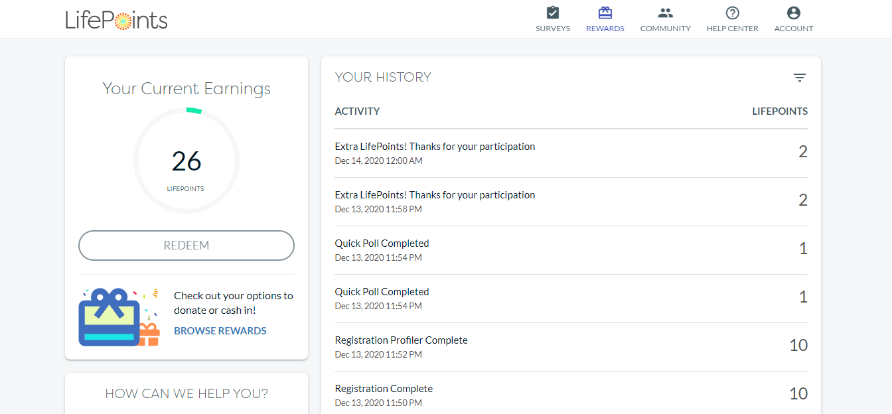Click the ACTIVITY column header
The image size is (892, 414).
[357, 111]
